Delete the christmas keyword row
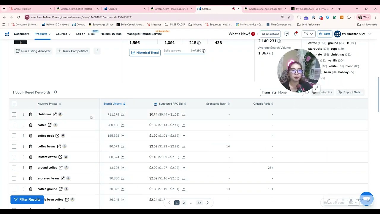The height and width of the screenshot is (214, 380). (31, 114)
